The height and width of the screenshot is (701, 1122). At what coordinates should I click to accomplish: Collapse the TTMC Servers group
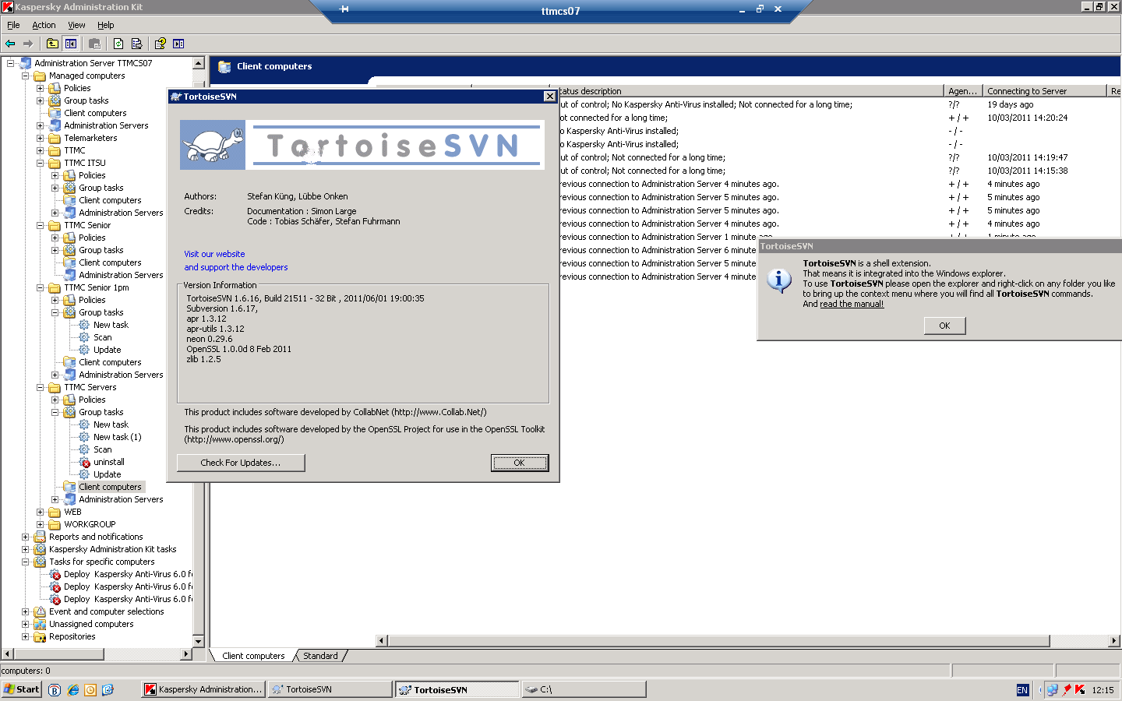point(40,387)
